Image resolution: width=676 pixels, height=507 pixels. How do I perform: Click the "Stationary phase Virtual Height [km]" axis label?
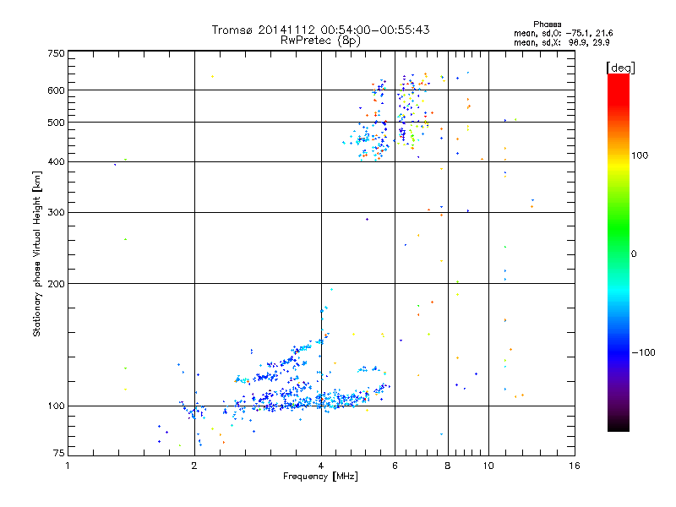(37, 253)
